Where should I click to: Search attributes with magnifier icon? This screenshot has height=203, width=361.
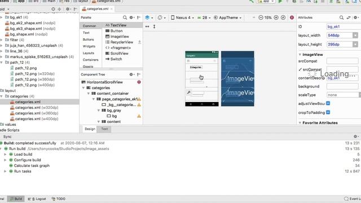click(341, 17)
